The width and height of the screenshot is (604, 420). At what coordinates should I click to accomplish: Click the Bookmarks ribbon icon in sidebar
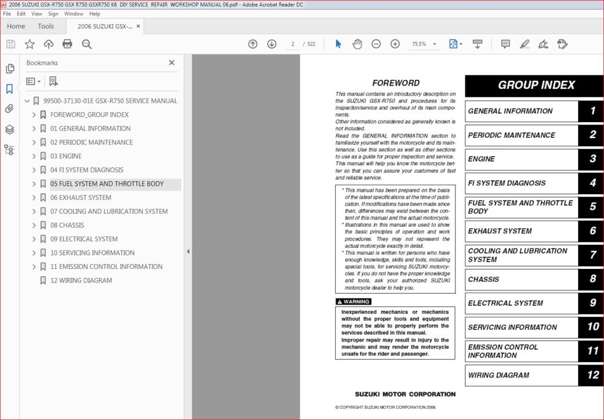(9, 89)
